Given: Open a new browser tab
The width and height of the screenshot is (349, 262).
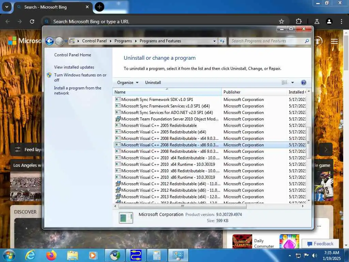Looking at the screenshot, I should (99, 7).
